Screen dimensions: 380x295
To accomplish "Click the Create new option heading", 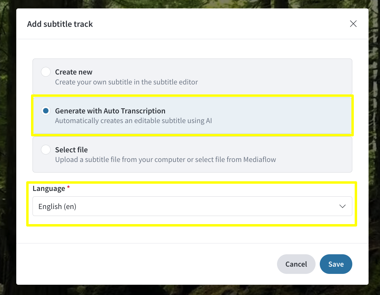I will click(x=74, y=72).
